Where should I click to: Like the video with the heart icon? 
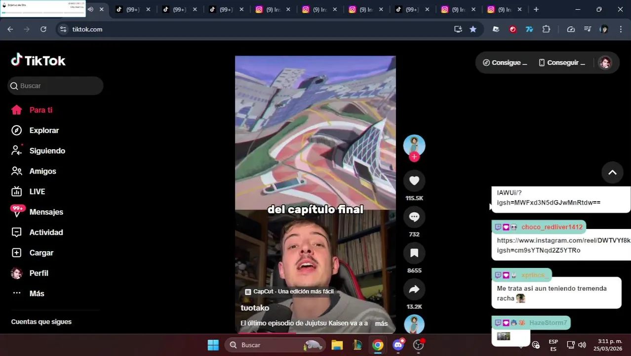click(x=414, y=181)
